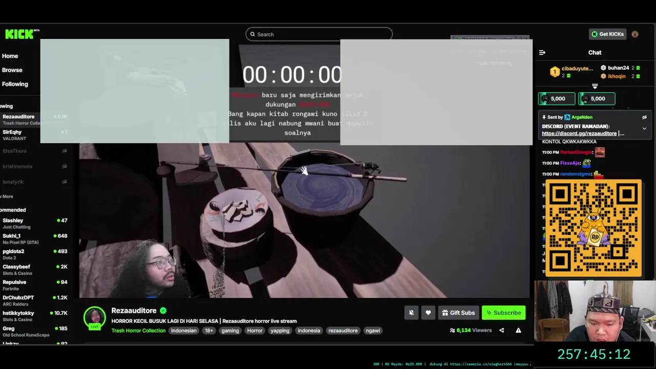The height and width of the screenshot is (369, 656).
Task: Click the Search input field
Action: 319,34
